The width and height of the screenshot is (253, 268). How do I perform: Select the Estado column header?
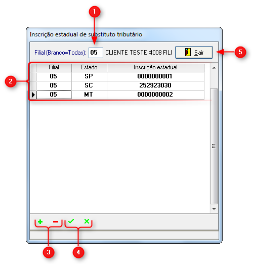pyautogui.click(x=89, y=67)
